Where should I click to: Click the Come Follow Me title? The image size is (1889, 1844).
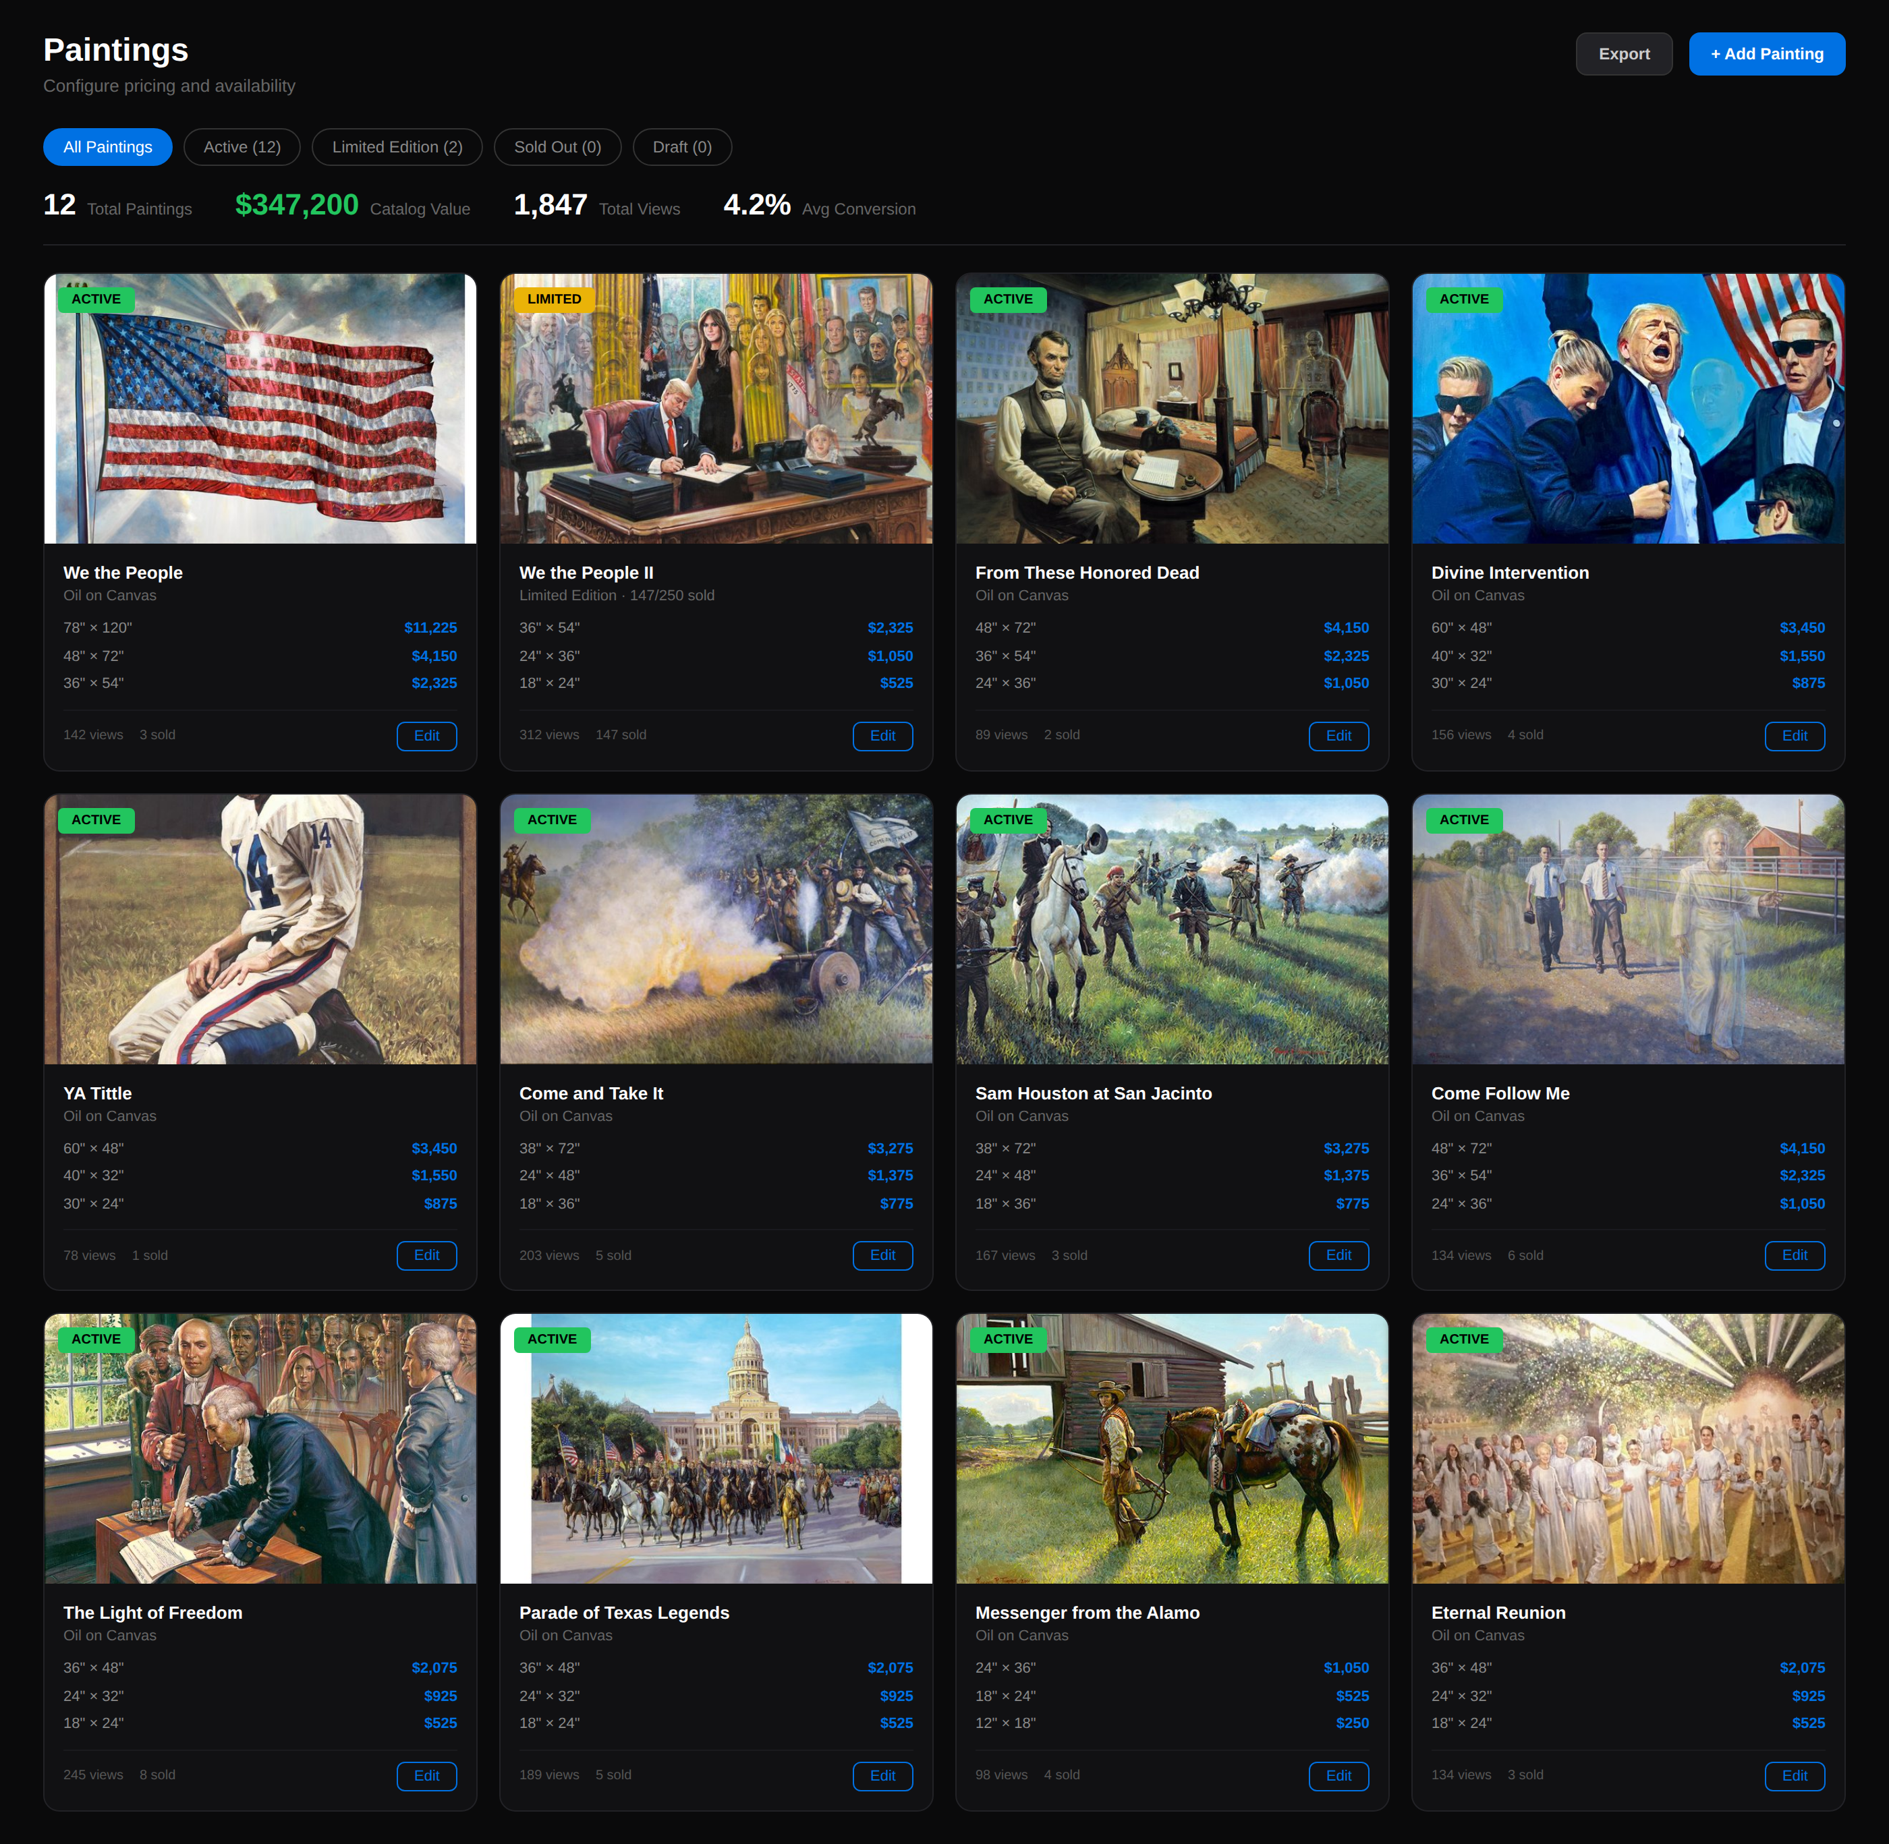(1500, 1093)
